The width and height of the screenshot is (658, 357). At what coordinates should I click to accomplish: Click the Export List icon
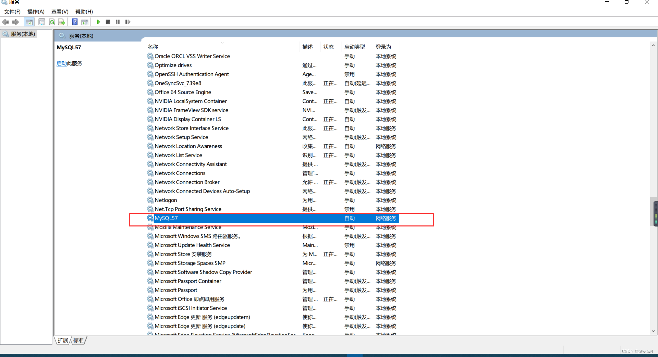(62, 22)
